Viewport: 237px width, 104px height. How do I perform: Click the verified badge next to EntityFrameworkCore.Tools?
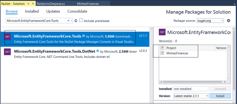pos(83,36)
